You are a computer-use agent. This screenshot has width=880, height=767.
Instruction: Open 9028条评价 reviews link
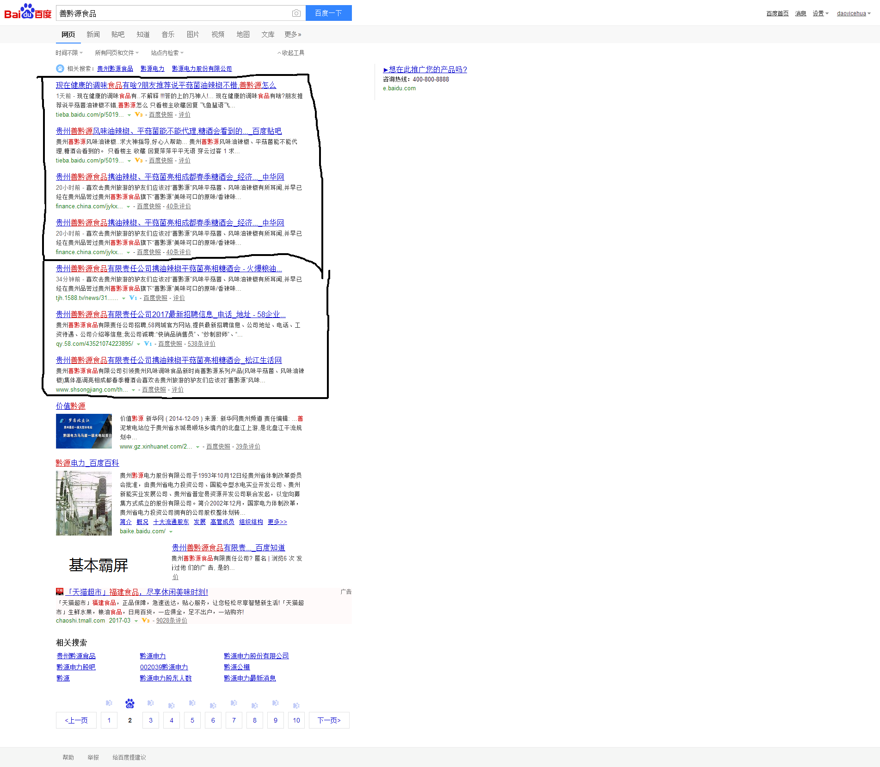coord(172,621)
